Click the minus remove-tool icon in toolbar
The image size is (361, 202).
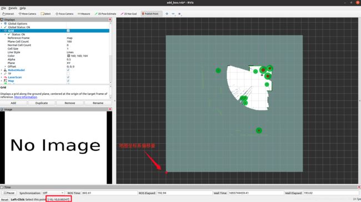(x=173, y=14)
